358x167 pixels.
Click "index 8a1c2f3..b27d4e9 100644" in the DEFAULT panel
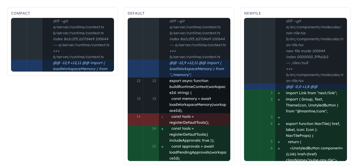197,39
